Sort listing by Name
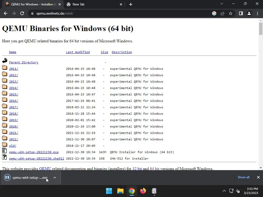 (x=13, y=52)
